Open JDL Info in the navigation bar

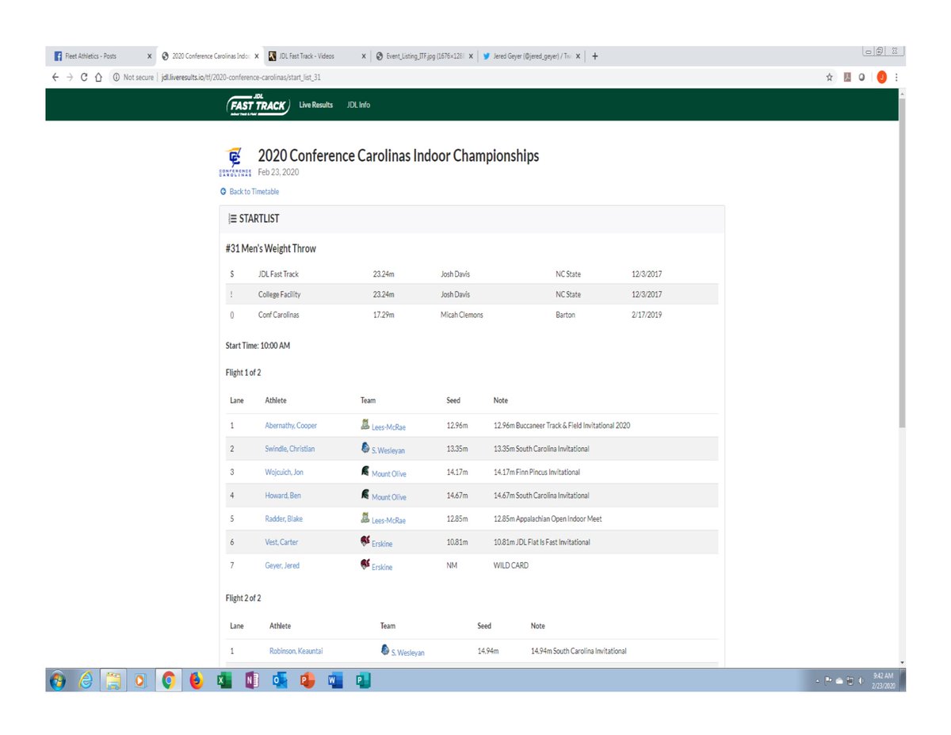(358, 105)
